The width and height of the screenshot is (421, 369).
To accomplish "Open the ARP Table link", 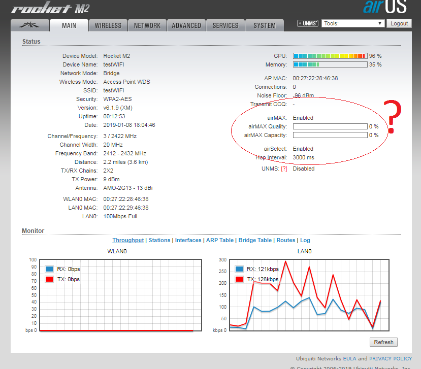I will click(x=220, y=240).
